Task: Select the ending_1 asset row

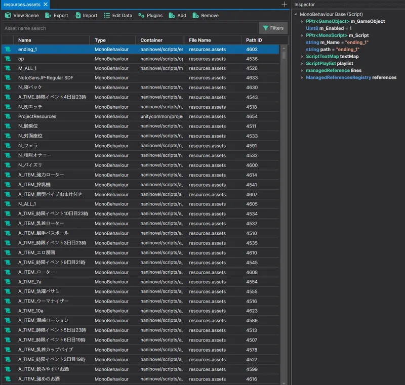Action: point(140,49)
